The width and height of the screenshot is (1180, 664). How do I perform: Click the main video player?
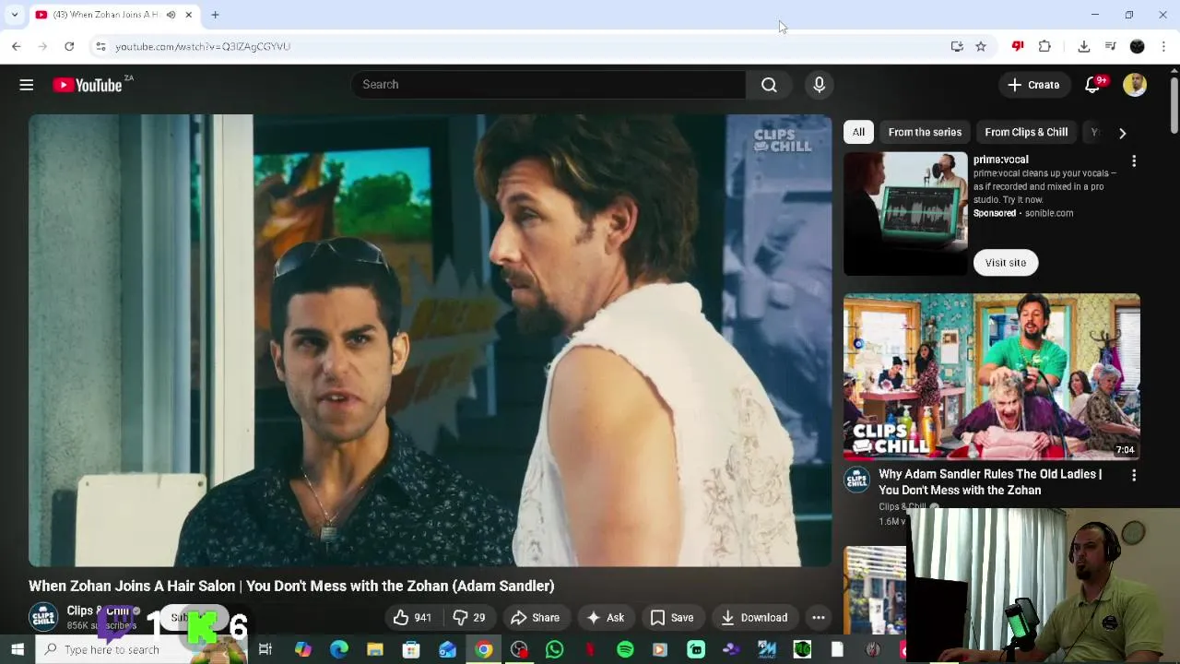[430, 340]
